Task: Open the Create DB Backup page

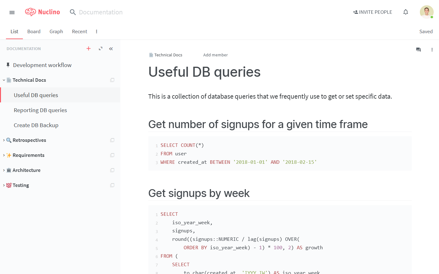Action: pyautogui.click(x=36, y=125)
